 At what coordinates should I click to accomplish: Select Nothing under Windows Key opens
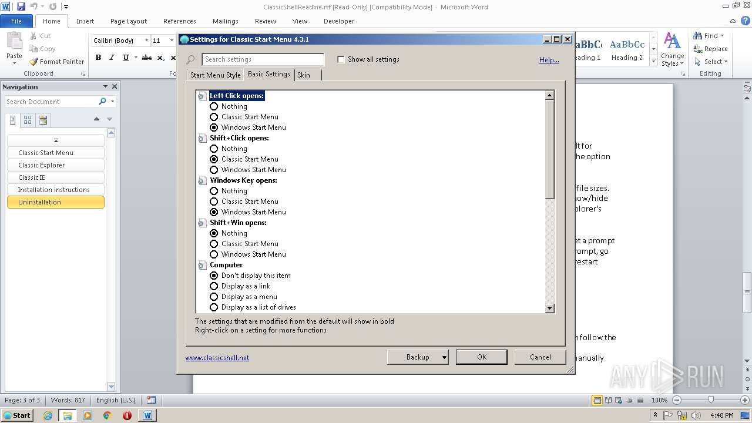click(214, 191)
